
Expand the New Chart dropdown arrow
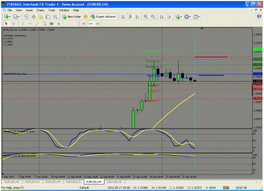[x=10, y=17]
